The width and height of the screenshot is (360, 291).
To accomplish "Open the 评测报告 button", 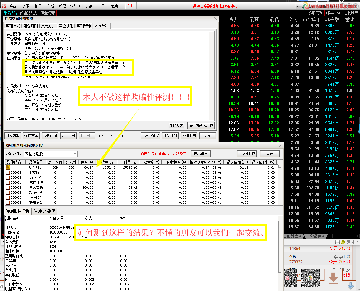I will [x=189, y=136].
